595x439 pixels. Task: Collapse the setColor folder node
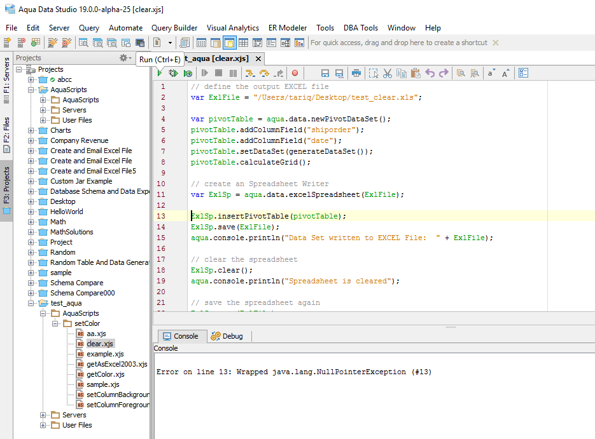[x=55, y=323]
